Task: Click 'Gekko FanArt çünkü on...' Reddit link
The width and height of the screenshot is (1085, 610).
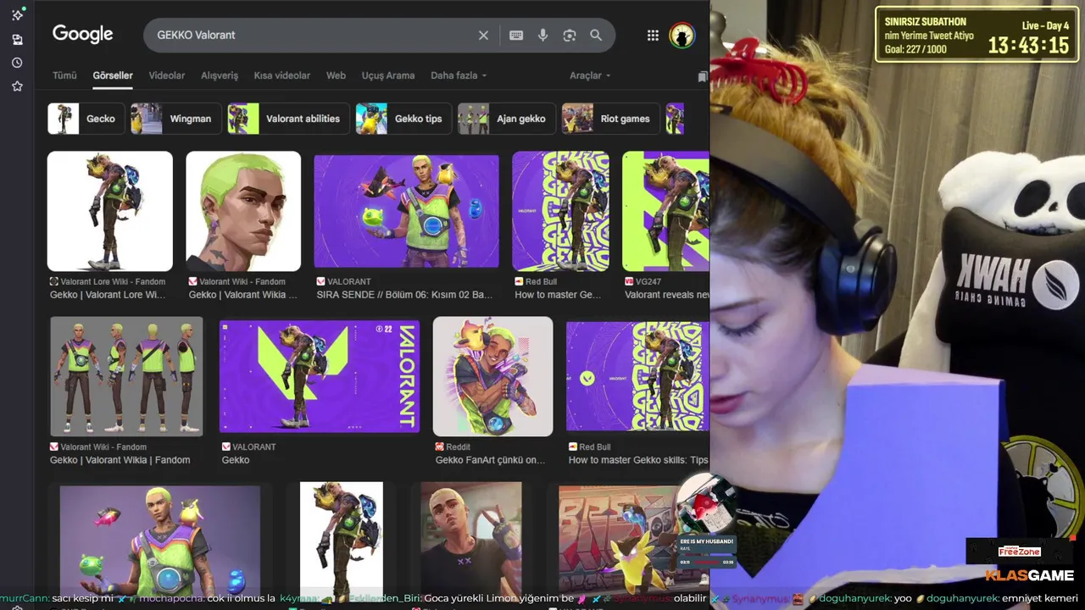Action: [490, 460]
